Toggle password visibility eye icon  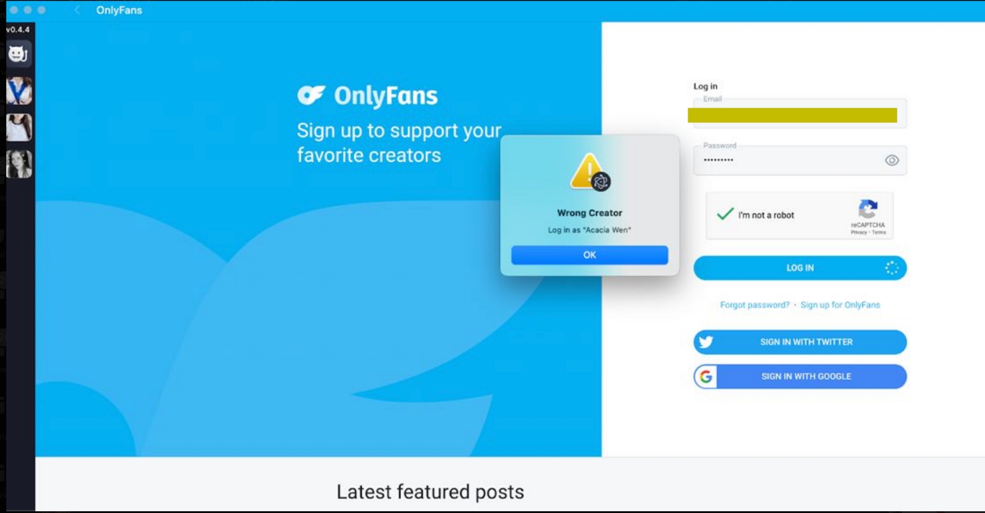coord(891,160)
